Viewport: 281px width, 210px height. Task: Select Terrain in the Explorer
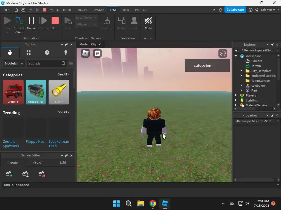click(x=256, y=66)
